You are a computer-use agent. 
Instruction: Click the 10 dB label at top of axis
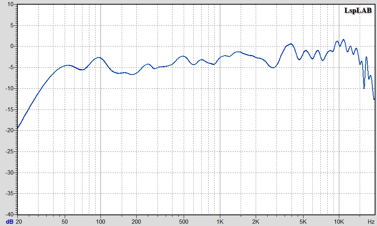pyautogui.click(x=10, y=4)
